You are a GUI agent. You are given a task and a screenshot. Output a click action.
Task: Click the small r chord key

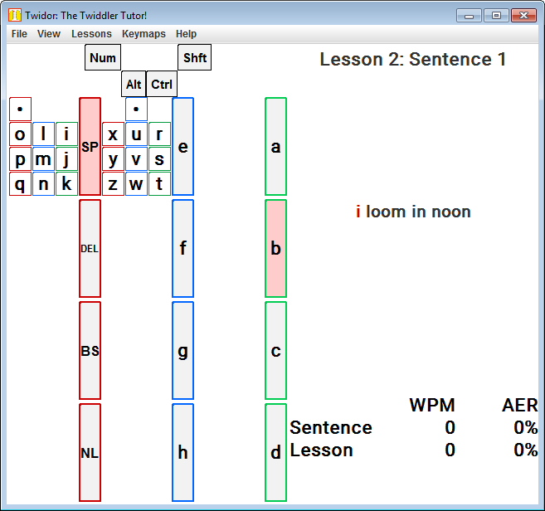159,134
